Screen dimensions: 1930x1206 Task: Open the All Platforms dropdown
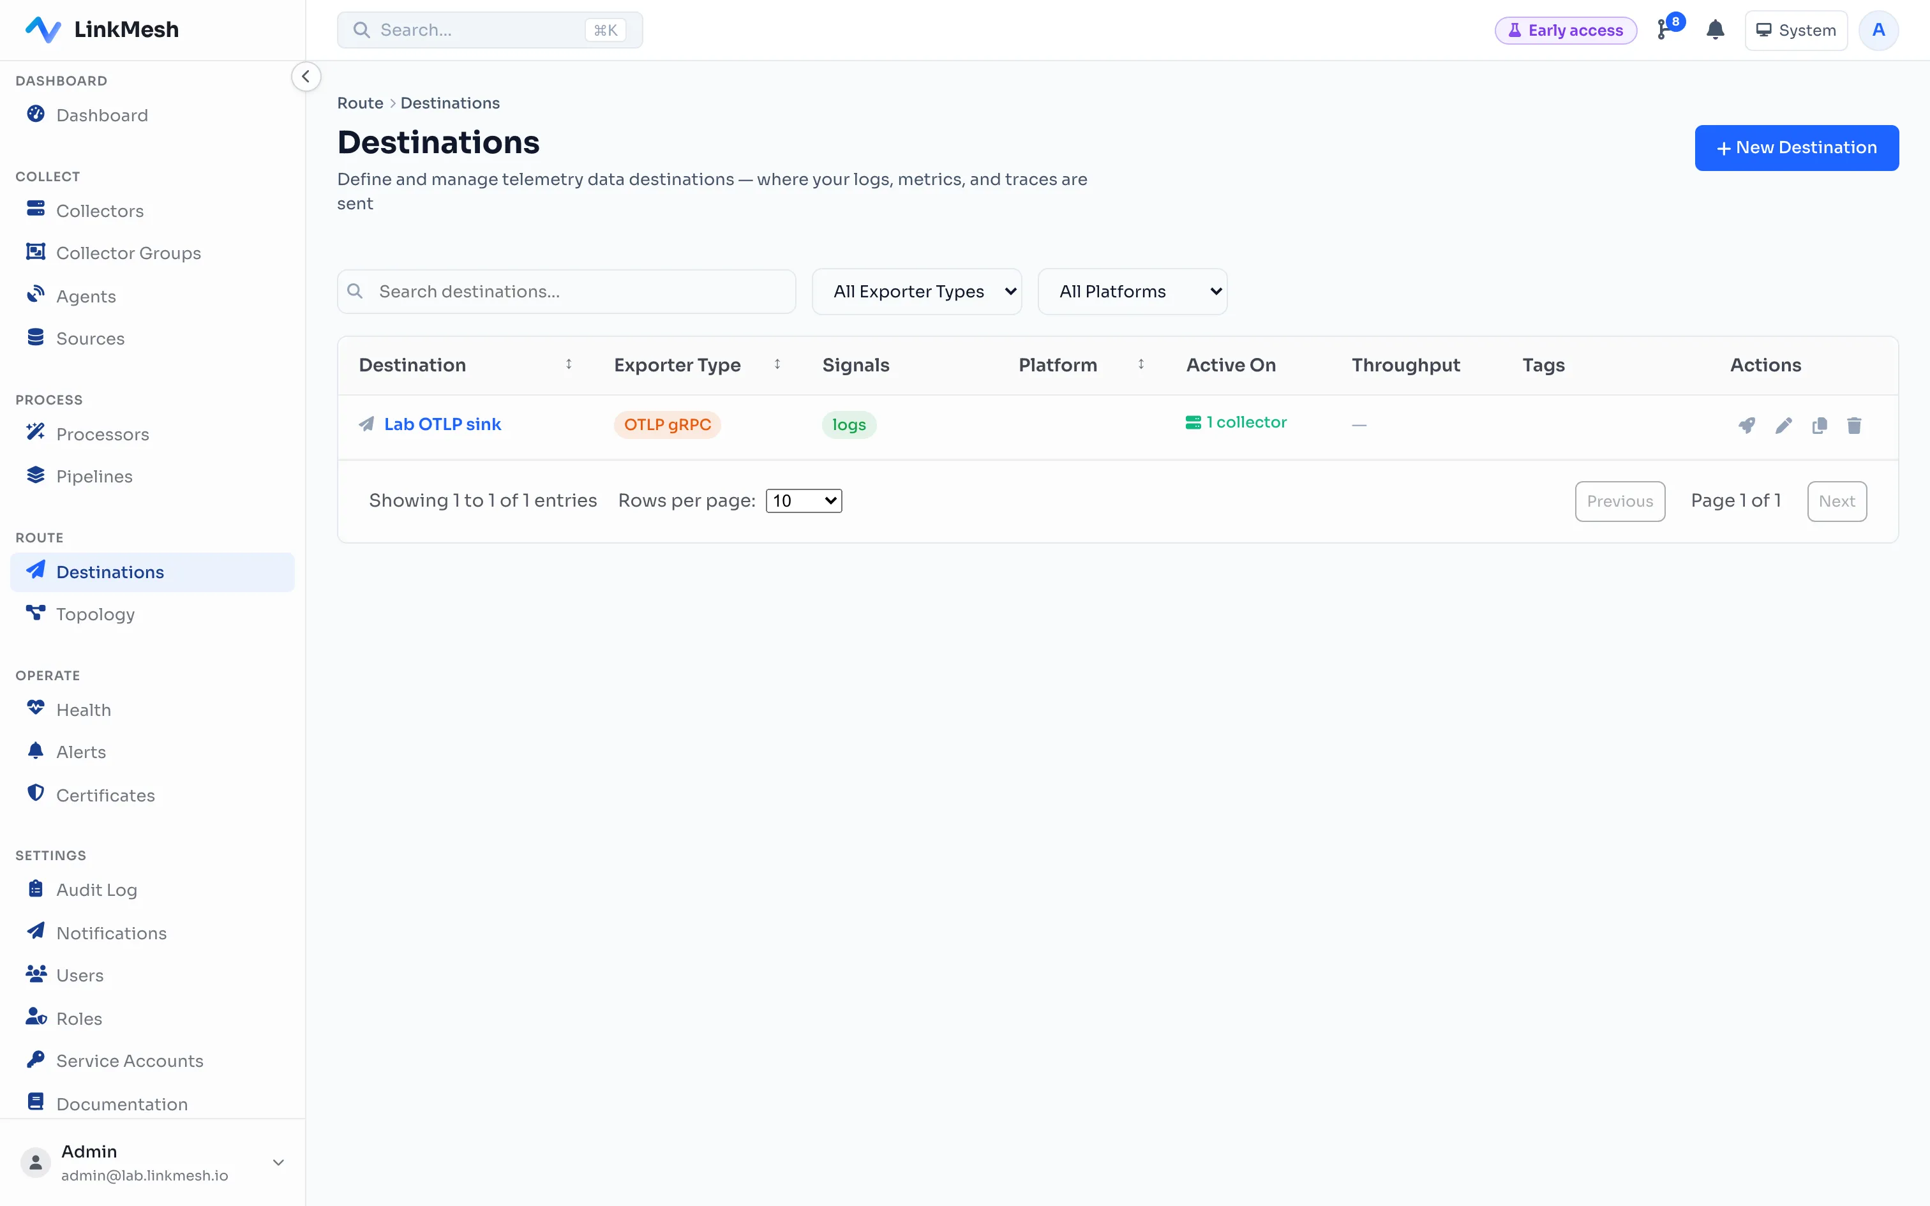[1132, 291]
